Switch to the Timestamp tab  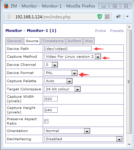[x=53, y=41]
